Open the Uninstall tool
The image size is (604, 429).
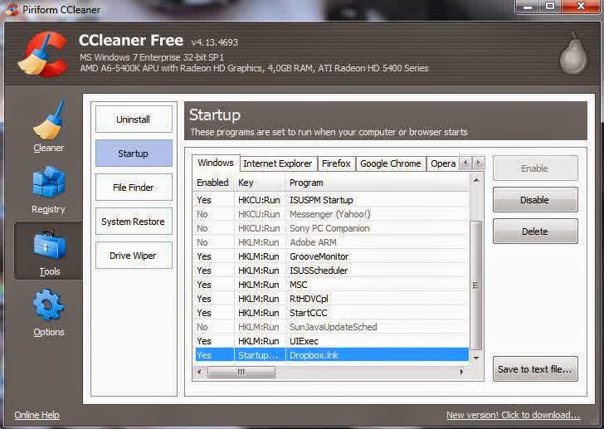(134, 119)
